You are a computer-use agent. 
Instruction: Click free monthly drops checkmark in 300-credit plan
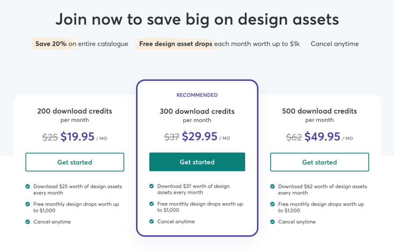pyautogui.click(x=151, y=204)
